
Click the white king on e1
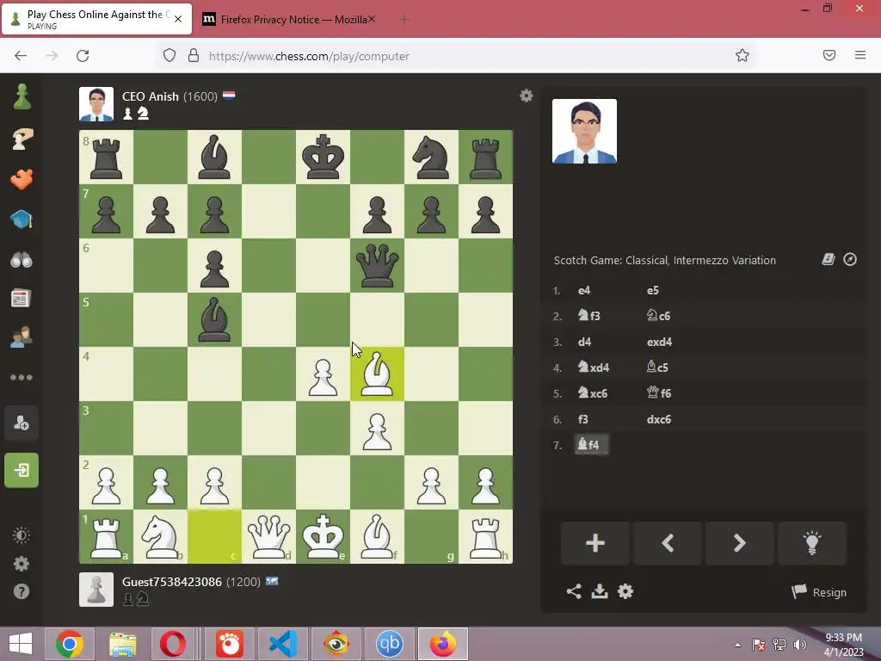(323, 537)
